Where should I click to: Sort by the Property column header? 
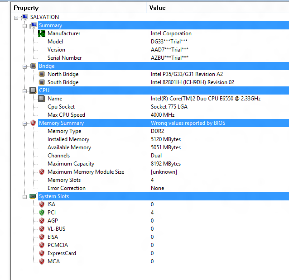click(79, 8)
